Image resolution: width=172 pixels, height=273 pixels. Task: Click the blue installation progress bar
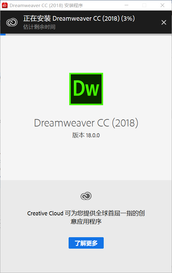(3, 35)
